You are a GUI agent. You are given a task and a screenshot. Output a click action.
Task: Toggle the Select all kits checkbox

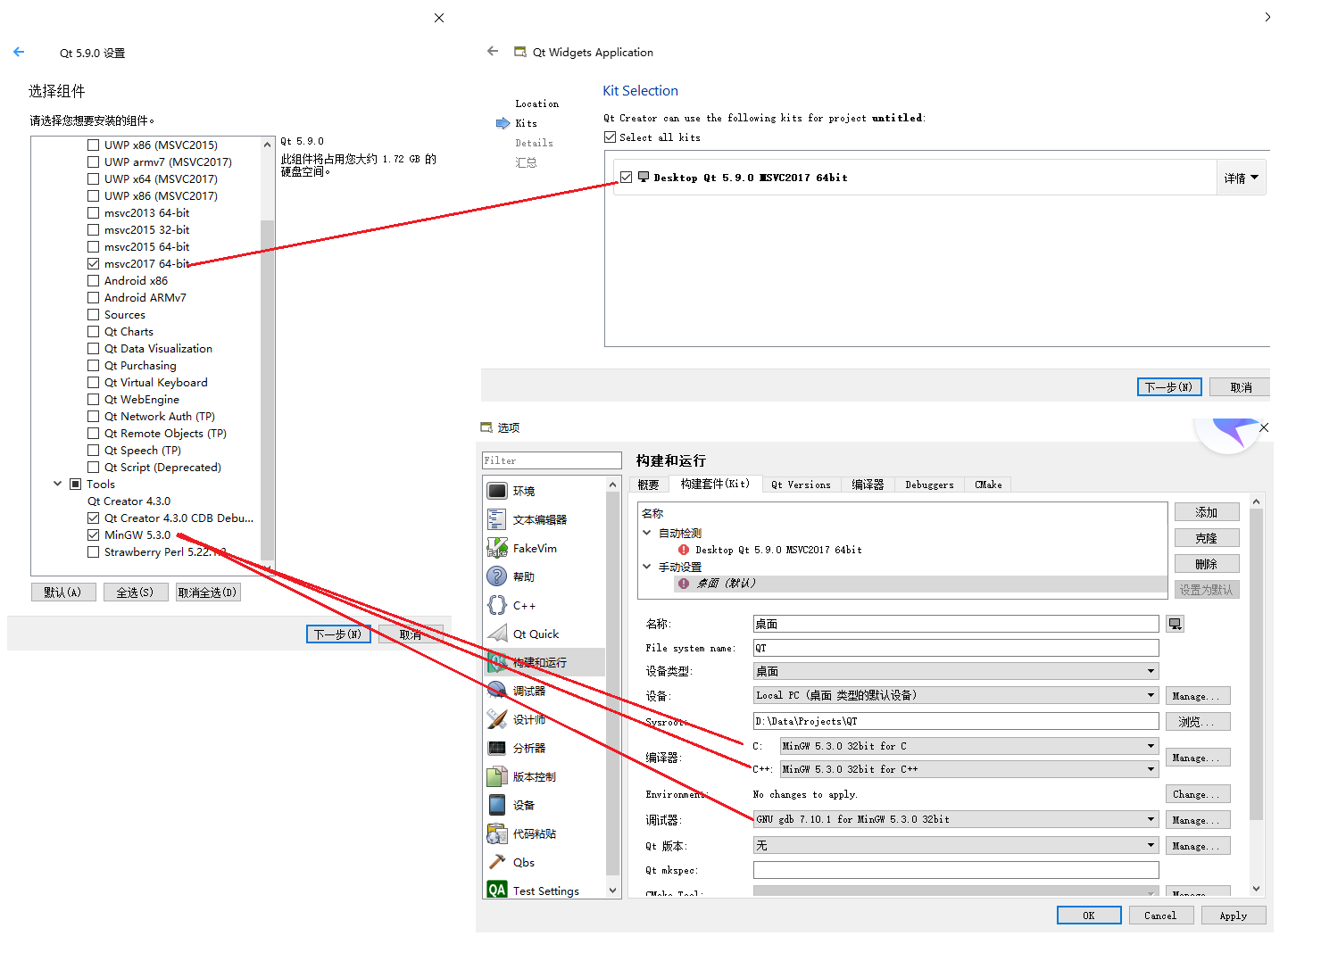[611, 137]
